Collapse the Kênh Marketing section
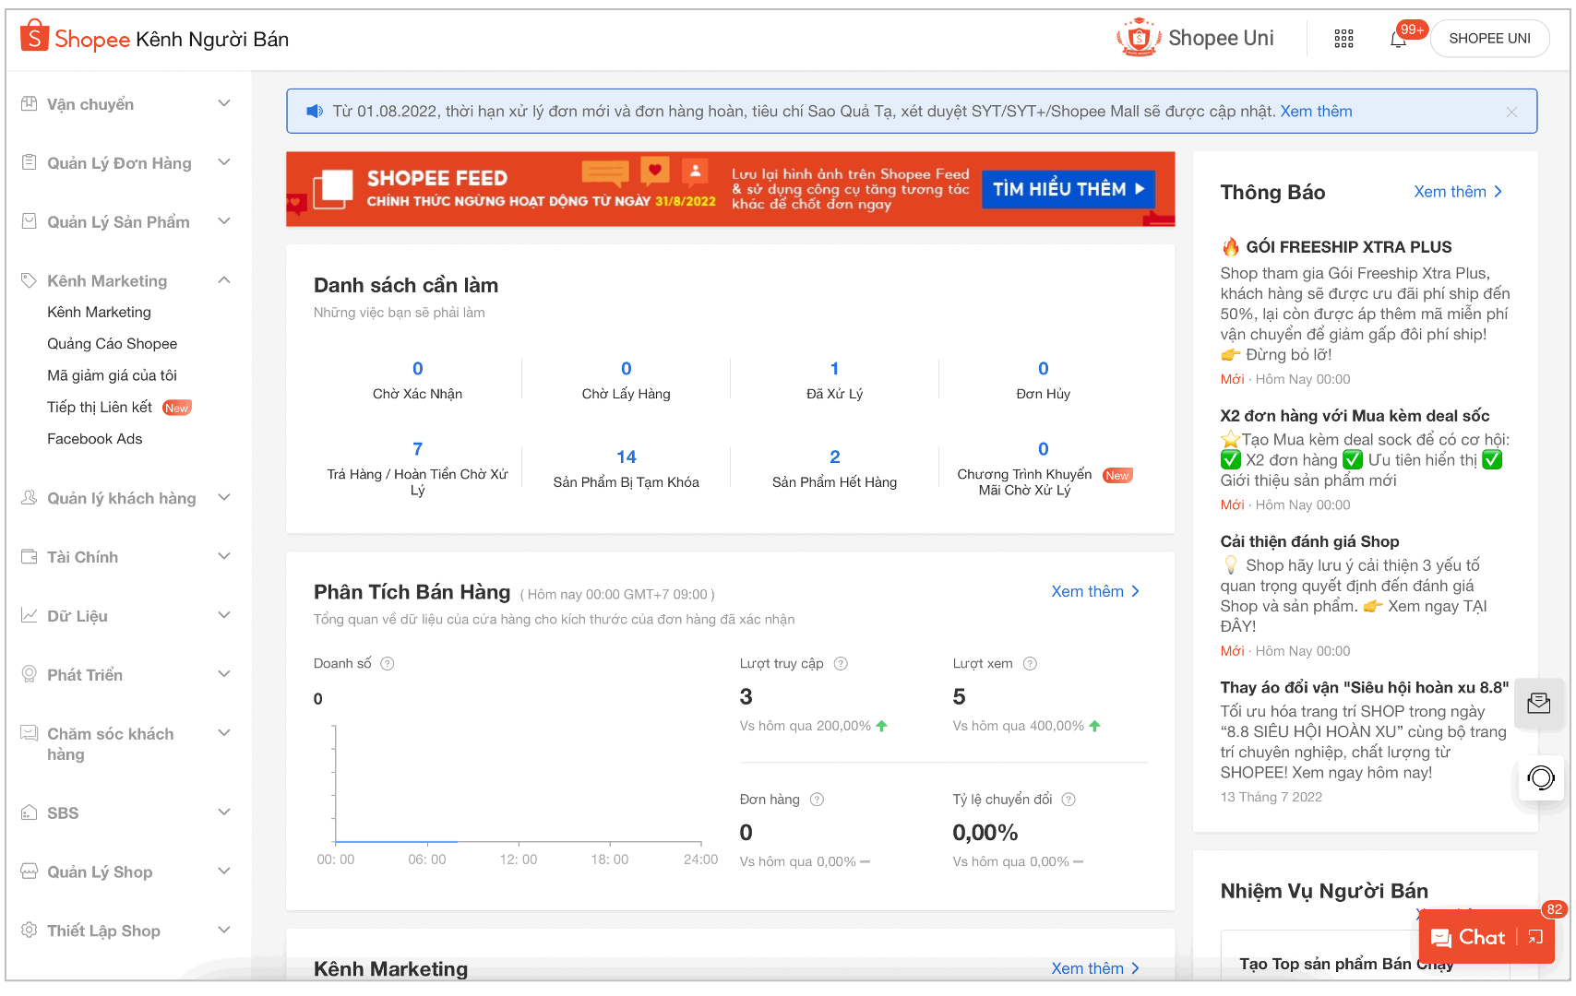 (x=224, y=280)
